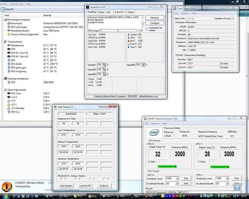
Task: Start CPU 0 Workload Level test
Action: tap(186, 178)
